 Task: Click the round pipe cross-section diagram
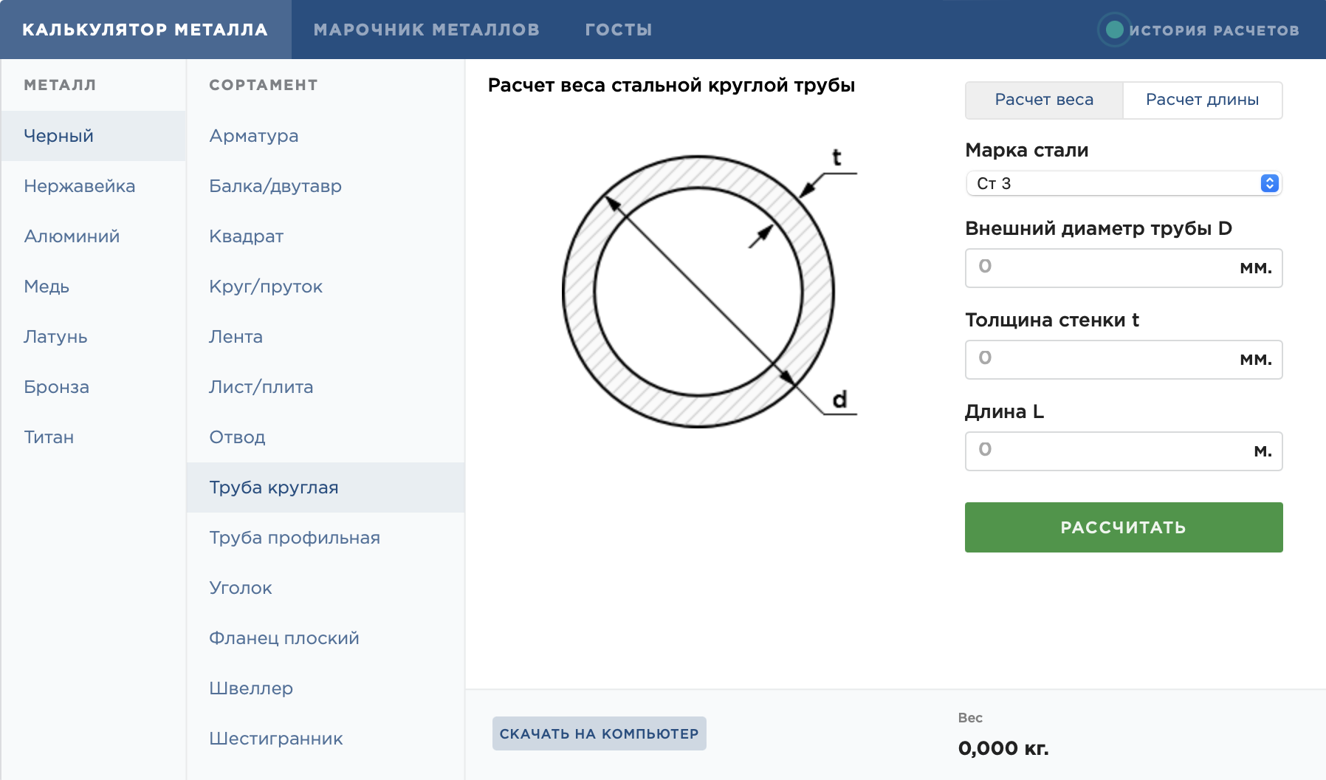698,291
